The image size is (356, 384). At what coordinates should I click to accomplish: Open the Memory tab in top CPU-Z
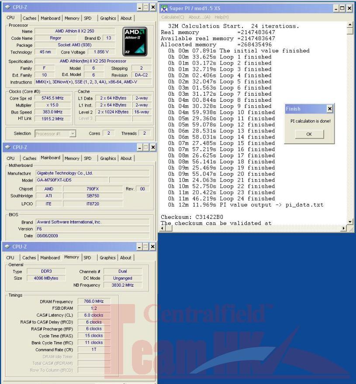coord(72,18)
